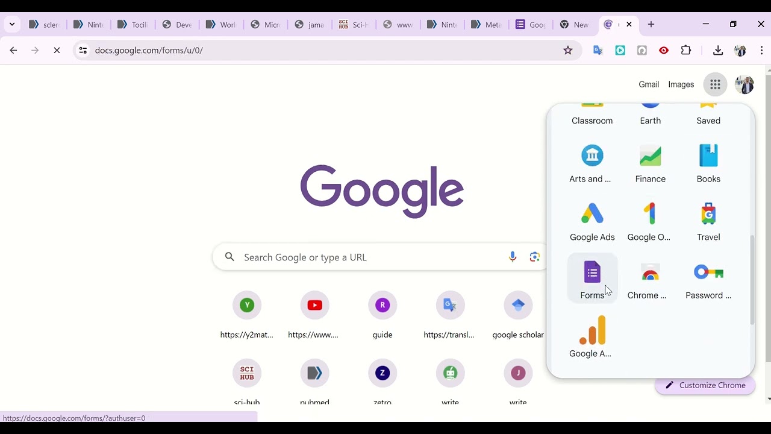Screen dimensions: 771x434
Task: Click the Customize Chrome button
Action: pos(705,385)
